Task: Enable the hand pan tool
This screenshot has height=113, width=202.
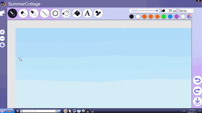Action: [2, 45]
